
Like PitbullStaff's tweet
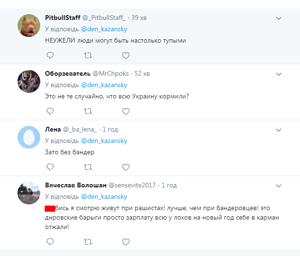coord(125,55)
